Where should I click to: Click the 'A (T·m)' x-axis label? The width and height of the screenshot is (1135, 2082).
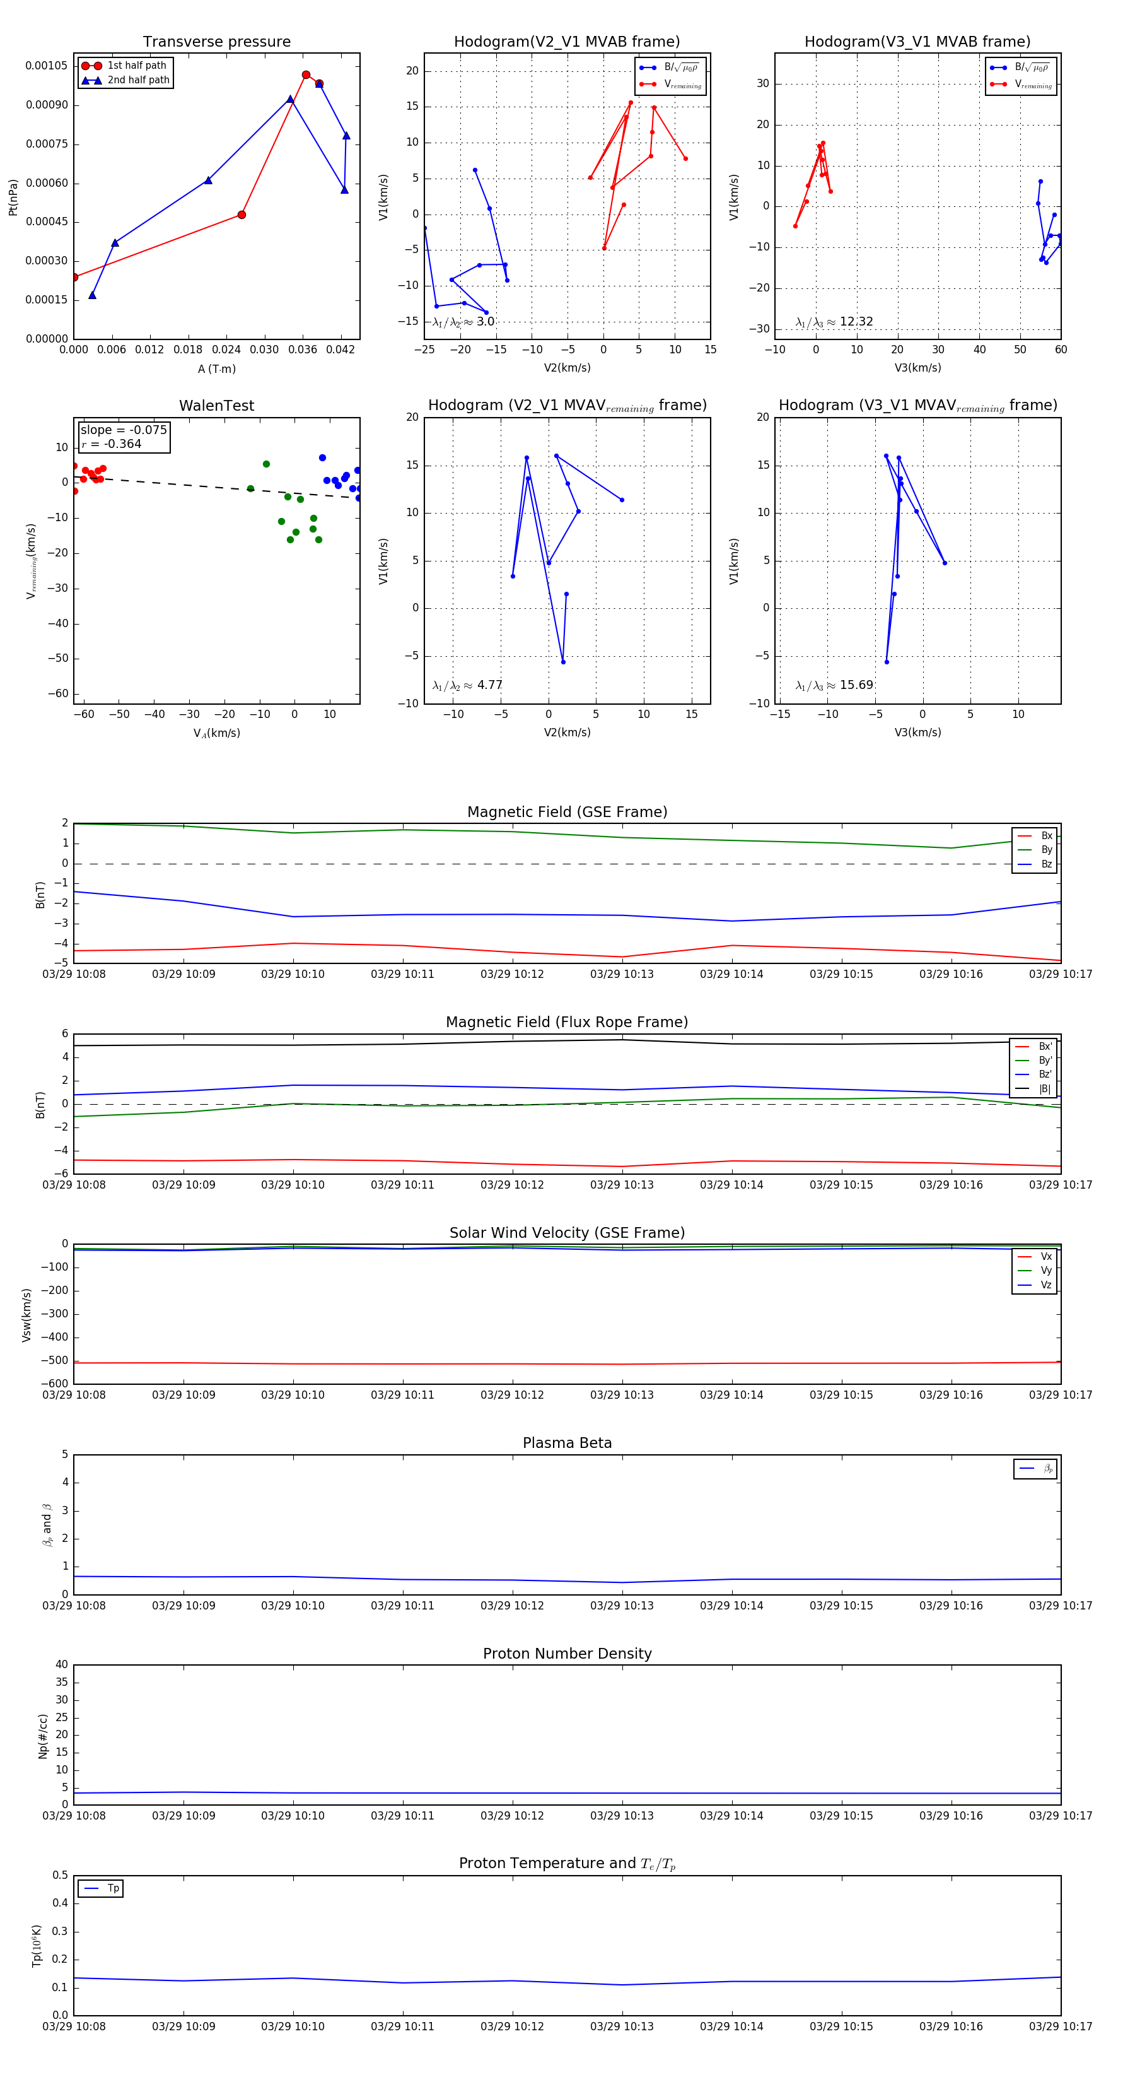click(x=216, y=368)
